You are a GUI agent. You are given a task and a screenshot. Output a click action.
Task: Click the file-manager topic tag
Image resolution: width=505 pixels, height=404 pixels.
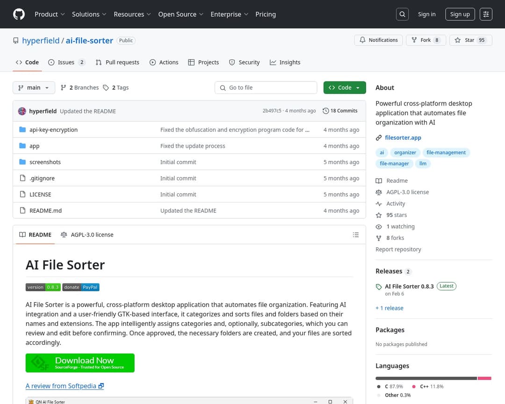[x=394, y=163]
